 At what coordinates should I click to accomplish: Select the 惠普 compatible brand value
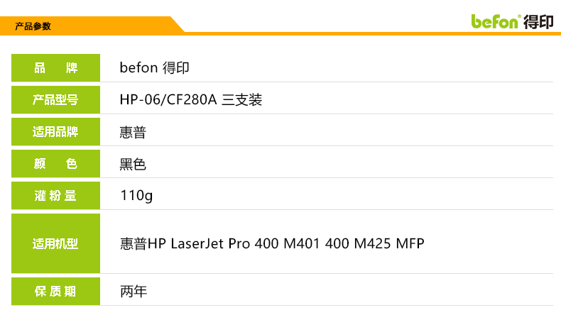tap(133, 132)
